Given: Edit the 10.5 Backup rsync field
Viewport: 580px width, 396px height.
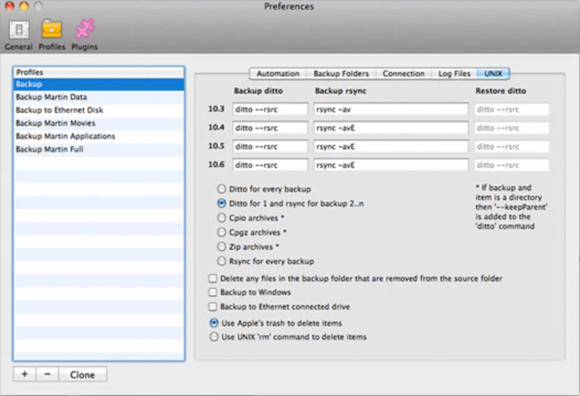Looking at the screenshot, I should coord(391,147).
